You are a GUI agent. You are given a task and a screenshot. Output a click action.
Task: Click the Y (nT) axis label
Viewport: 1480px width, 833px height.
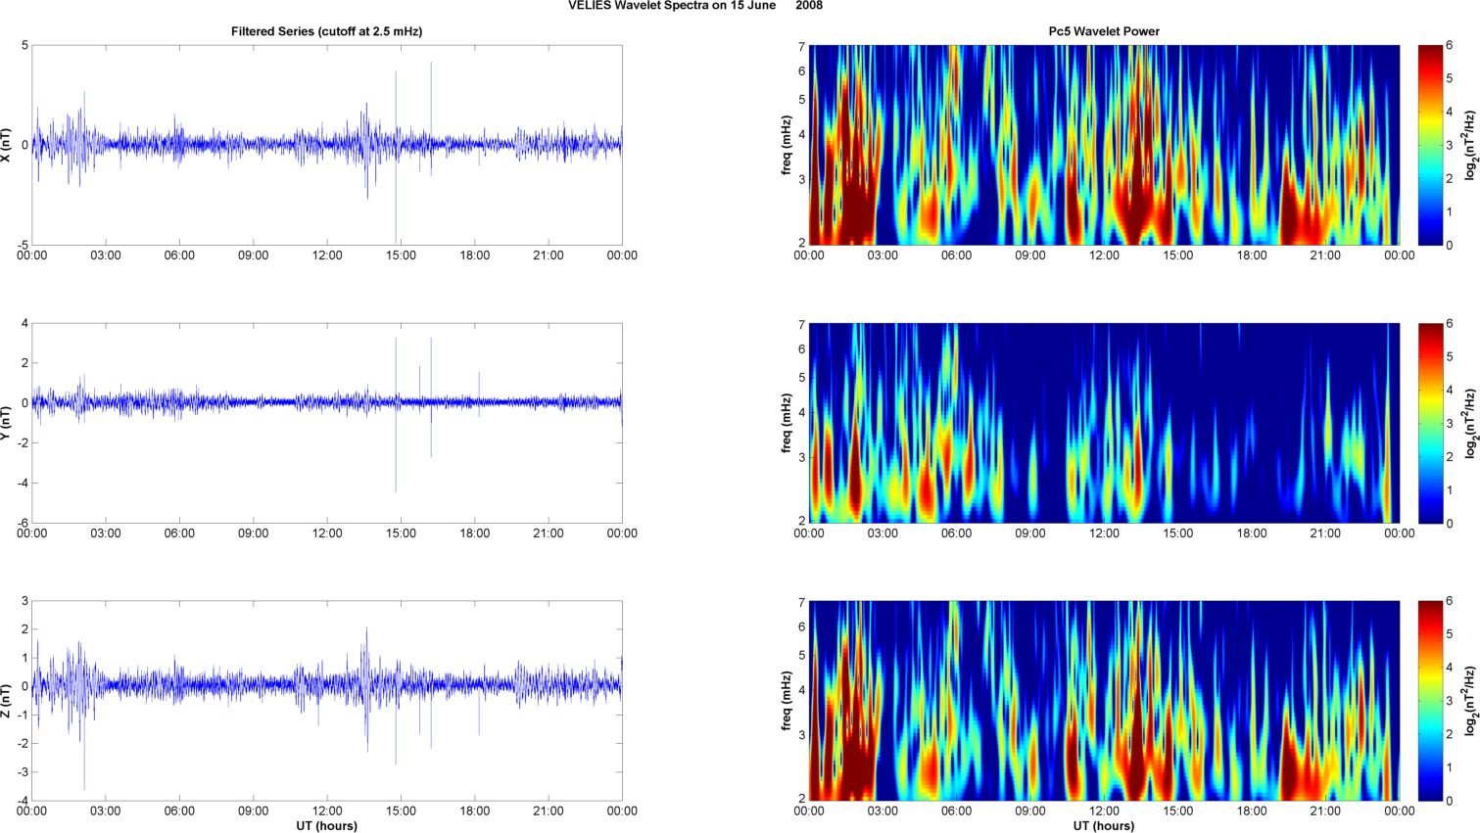click(7, 423)
